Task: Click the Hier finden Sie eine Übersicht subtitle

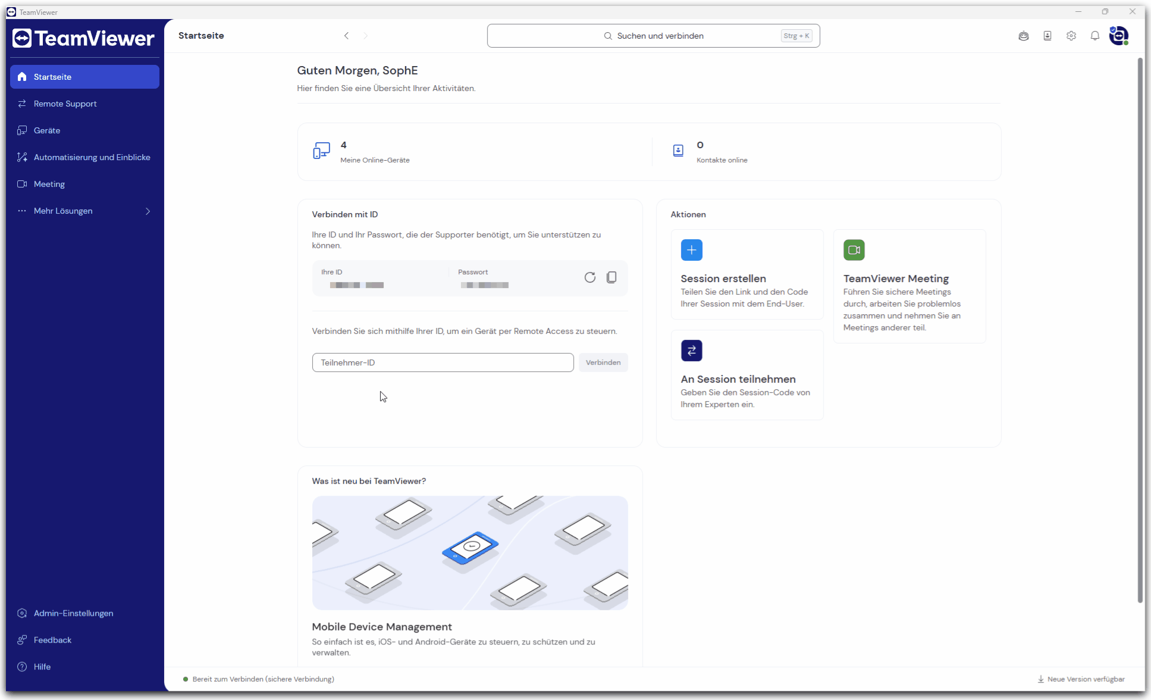Action: 386,88
